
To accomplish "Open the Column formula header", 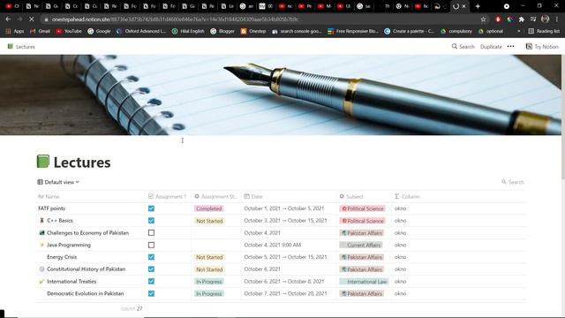I will (407, 196).
